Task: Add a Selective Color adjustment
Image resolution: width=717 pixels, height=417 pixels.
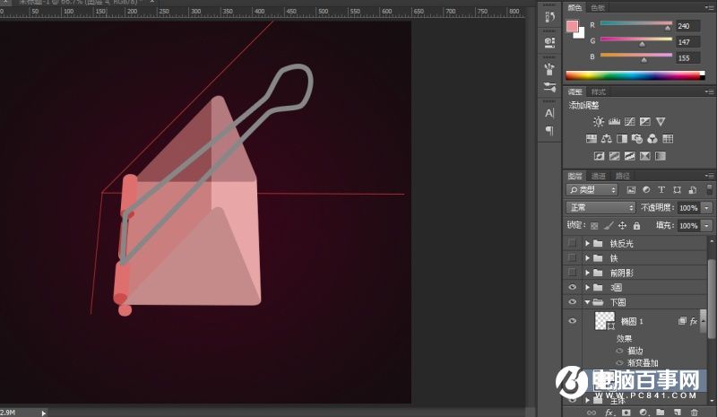Action: [645, 156]
